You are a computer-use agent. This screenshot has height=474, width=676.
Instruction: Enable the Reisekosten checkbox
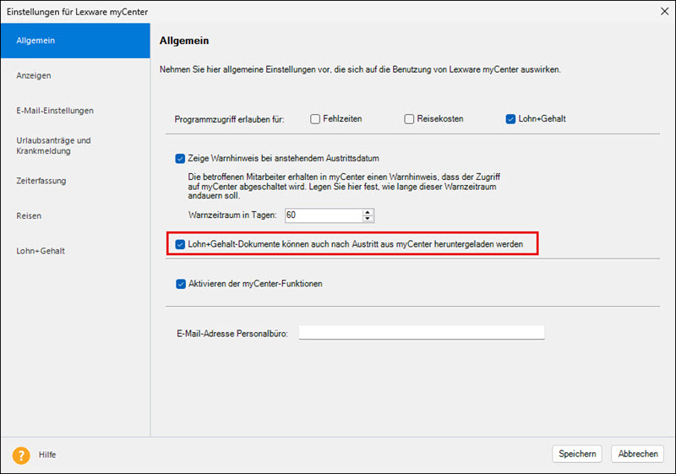(x=409, y=119)
